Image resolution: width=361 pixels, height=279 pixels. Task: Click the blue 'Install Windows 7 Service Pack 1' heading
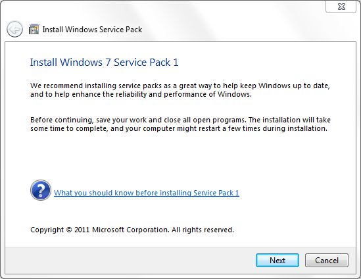pyautogui.click(x=105, y=63)
